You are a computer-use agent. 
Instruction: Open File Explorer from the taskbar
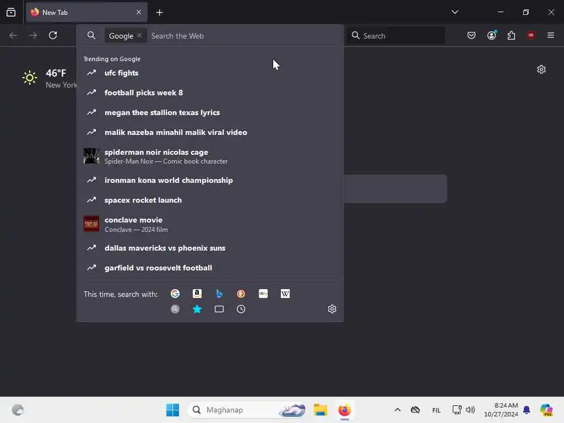(320, 410)
